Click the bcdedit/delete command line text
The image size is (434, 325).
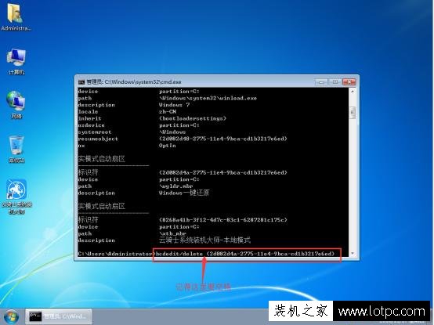tap(245, 254)
